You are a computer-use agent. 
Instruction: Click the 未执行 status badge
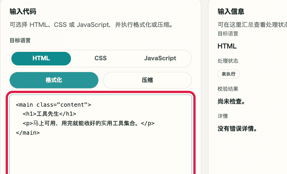[x=228, y=74]
